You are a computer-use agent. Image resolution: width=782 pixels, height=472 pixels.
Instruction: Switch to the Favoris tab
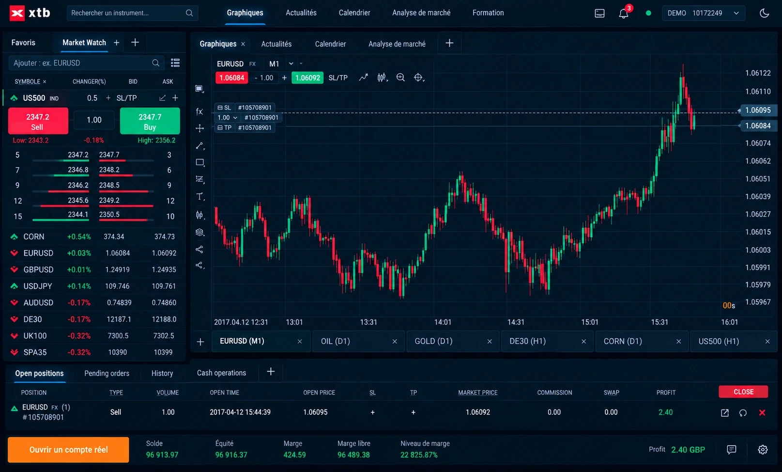tap(23, 43)
